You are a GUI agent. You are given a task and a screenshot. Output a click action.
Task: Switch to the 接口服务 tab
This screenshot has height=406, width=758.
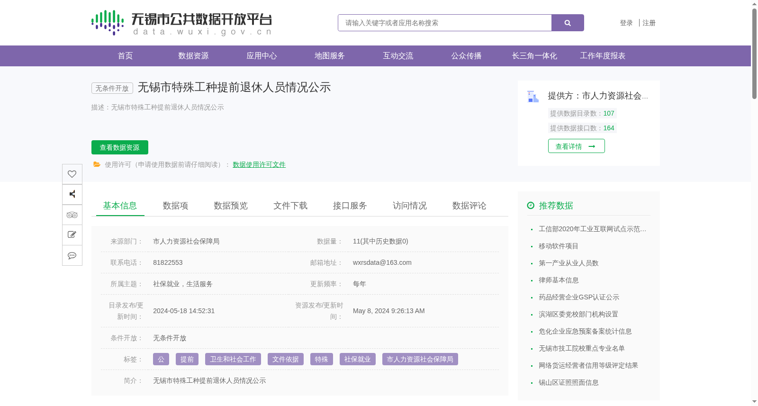click(x=350, y=206)
